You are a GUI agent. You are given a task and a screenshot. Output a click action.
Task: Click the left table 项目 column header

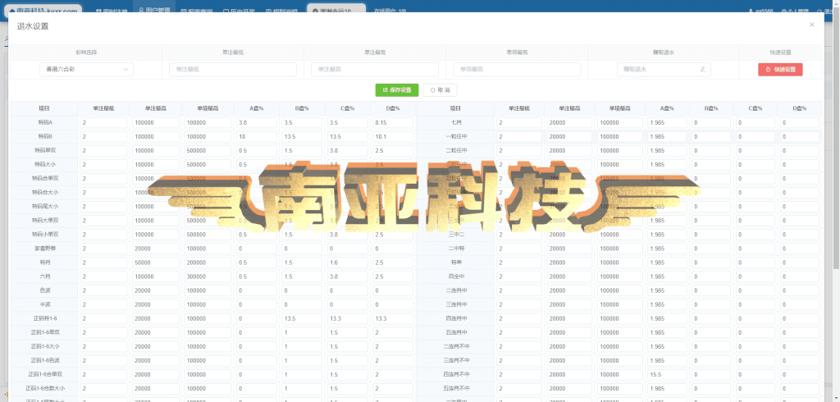44,108
